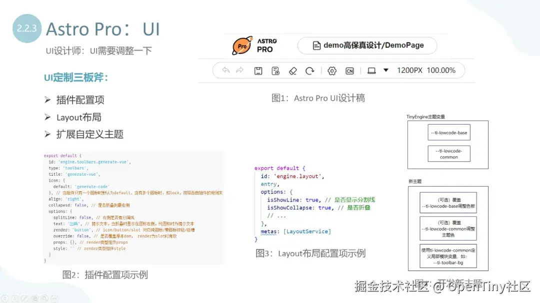Click the laptop device-view icon
This screenshot has width=540, height=303.
[x=371, y=71]
